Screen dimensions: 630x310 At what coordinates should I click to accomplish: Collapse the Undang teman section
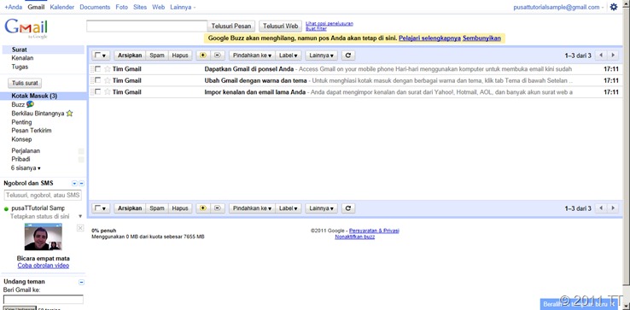(x=82, y=282)
